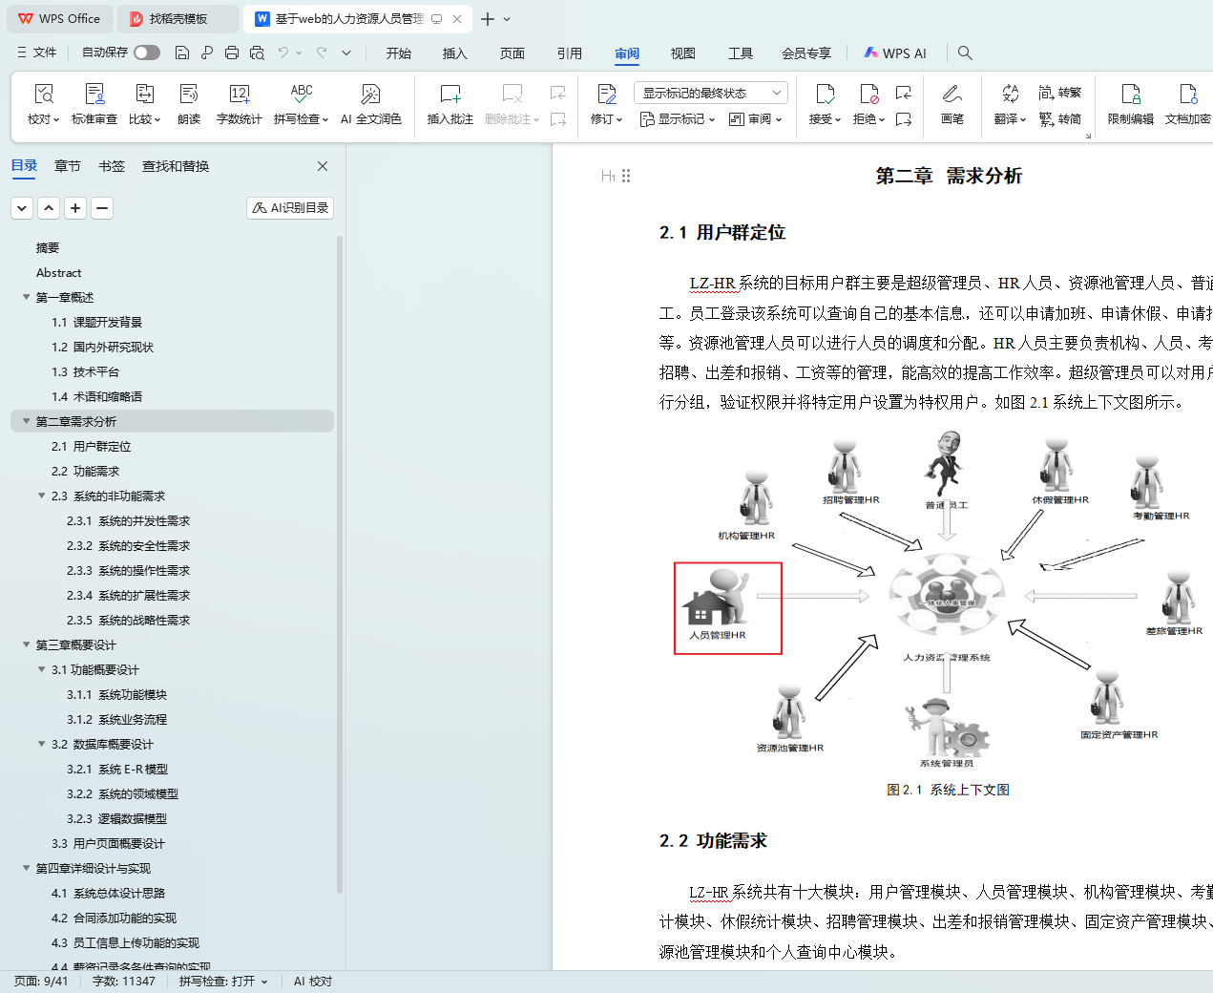Switch to the 章节 navigation tab

[68, 166]
